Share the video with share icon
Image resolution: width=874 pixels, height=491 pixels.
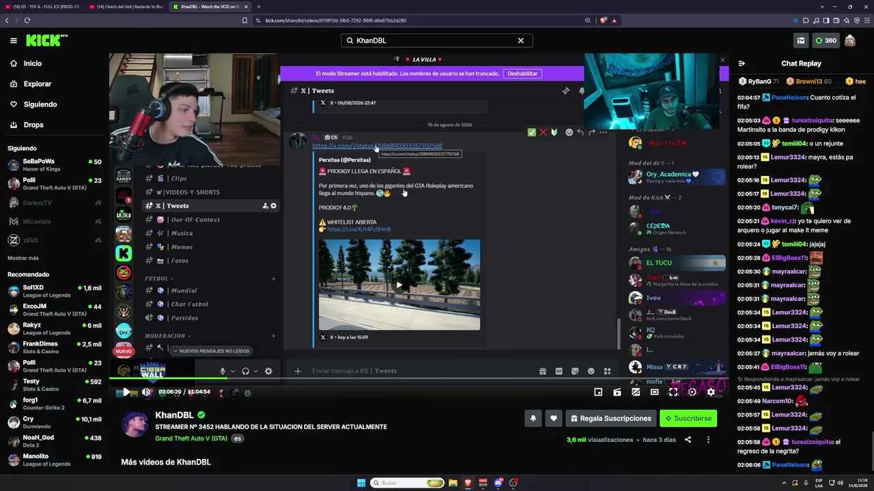click(x=688, y=440)
